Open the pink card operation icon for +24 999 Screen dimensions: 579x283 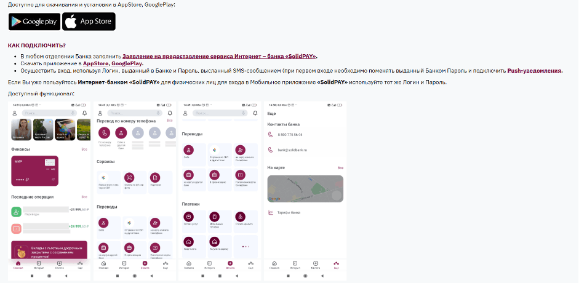[x=16, y=228]
